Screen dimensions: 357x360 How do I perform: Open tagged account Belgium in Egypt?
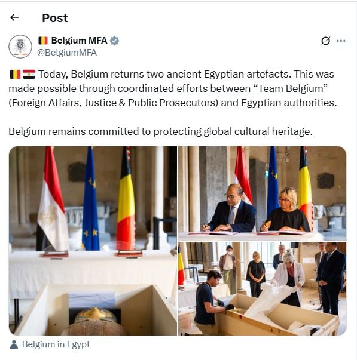pyautogui.click(x=56, y=344)
